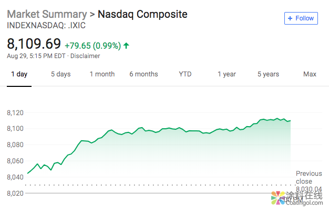Screen dimensions: 329x212
Task: Select the Max range tab
Action: [310, 74]
